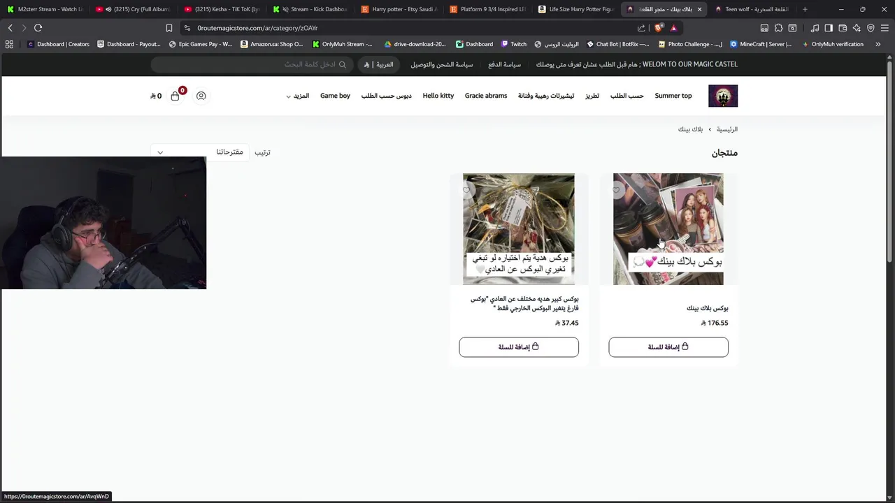Image resolution: width=895 pixels, height=503 pixels.
Task: Click the page vertical scrollbar
Action: pyautogui.click(x=891, y=161)
